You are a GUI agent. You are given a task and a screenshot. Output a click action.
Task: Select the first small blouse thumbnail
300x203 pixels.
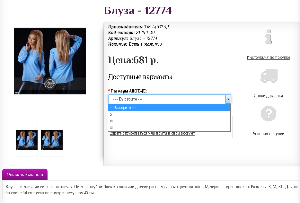click(x=27, y=140)
